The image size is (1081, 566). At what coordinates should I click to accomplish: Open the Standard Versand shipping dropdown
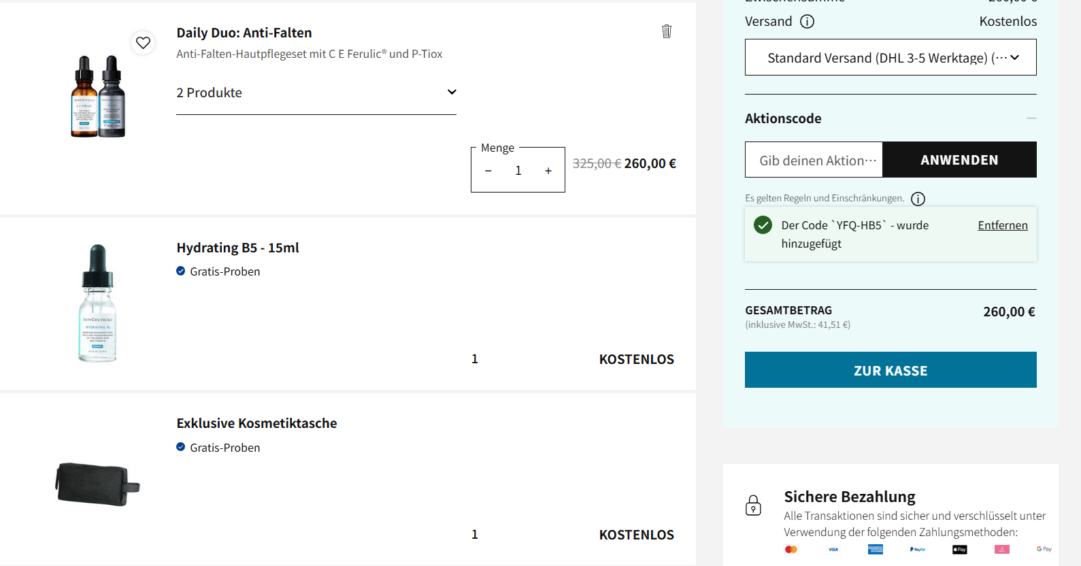click(x=890, y=58)
